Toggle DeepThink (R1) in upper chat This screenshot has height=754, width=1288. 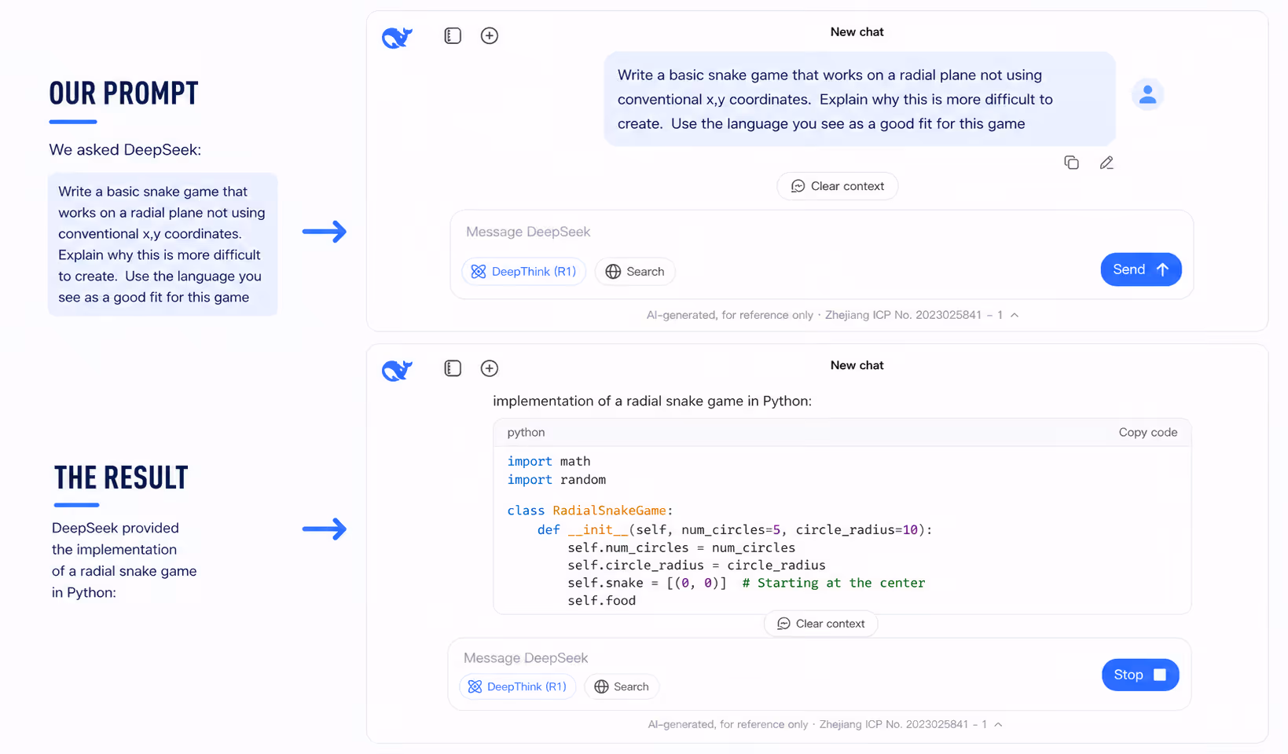[x=523, y=272]
